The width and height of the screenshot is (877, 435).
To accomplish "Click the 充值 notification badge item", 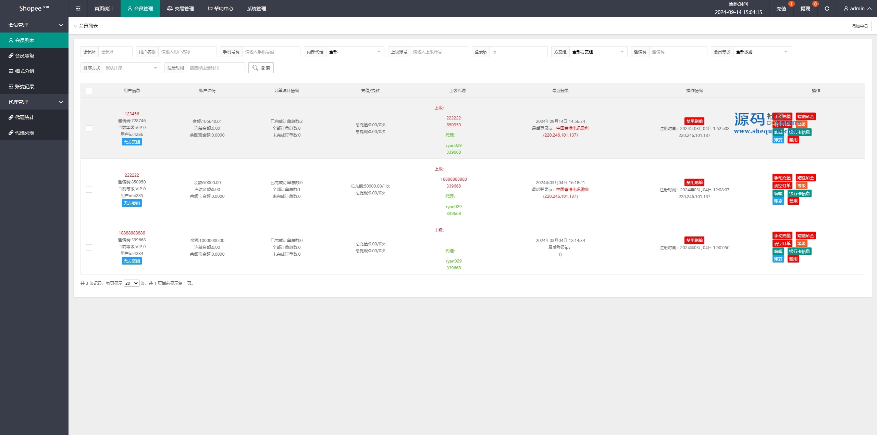I will 781,9.
